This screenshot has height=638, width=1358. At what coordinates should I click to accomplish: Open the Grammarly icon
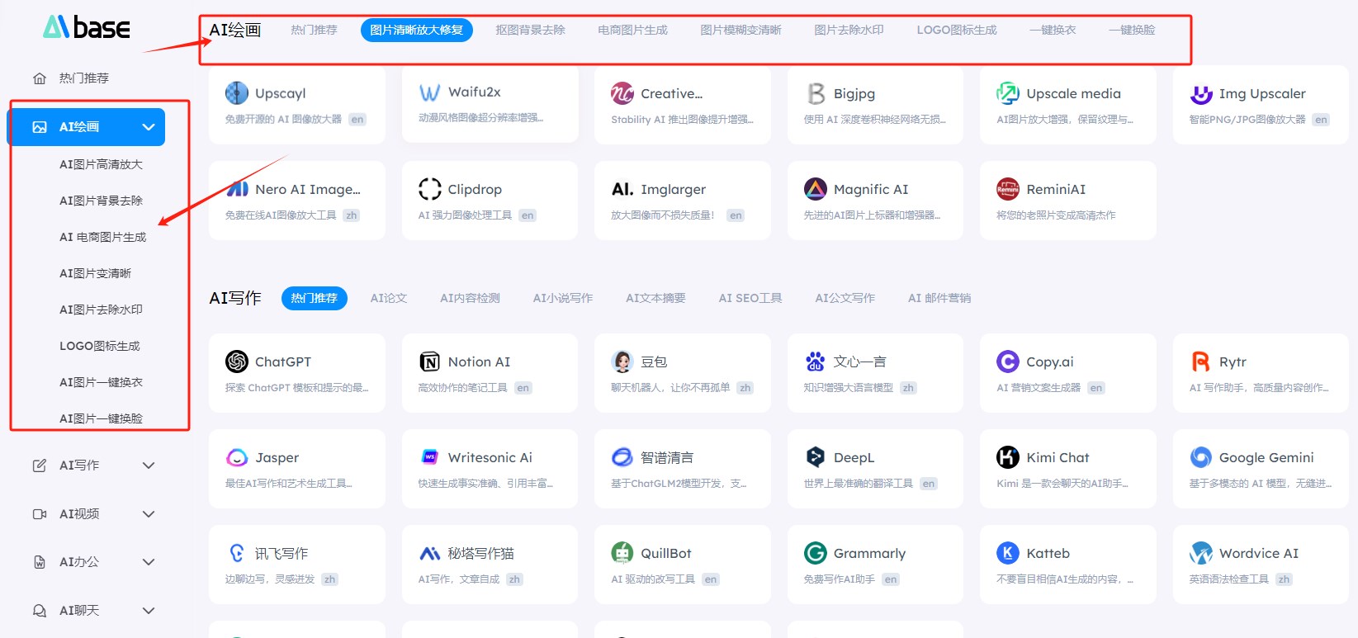pos(816,553)
